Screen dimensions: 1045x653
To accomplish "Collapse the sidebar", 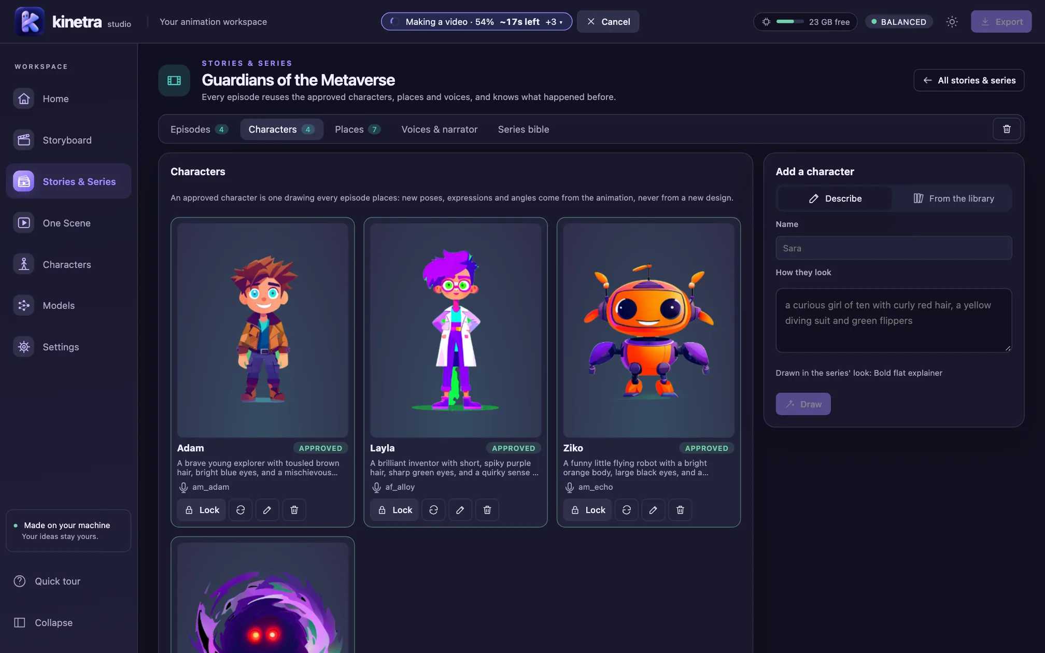I will point(68,622).
